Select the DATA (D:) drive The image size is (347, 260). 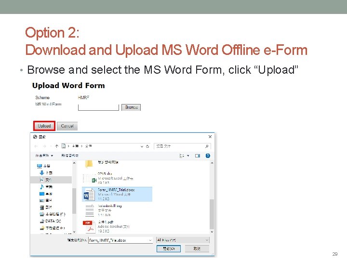(50, 221)
